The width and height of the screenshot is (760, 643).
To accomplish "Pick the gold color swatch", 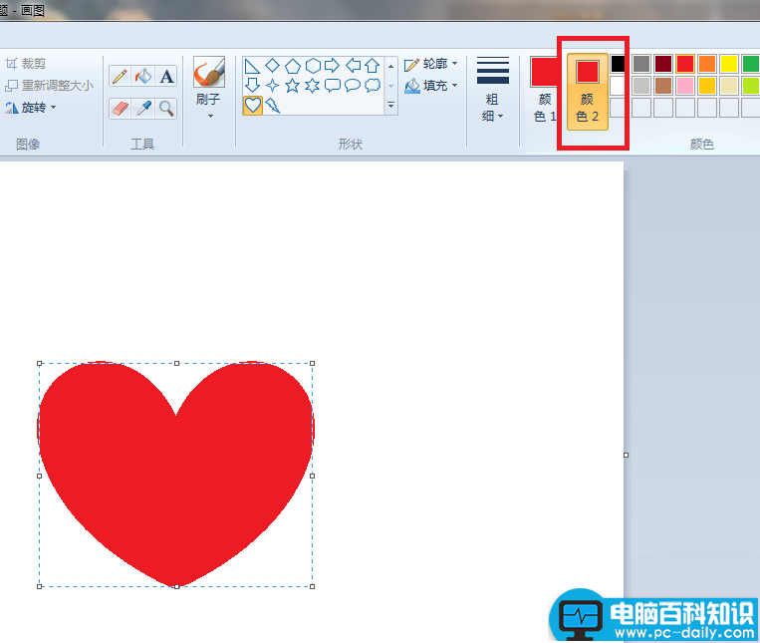I will (x=706, y=86).
